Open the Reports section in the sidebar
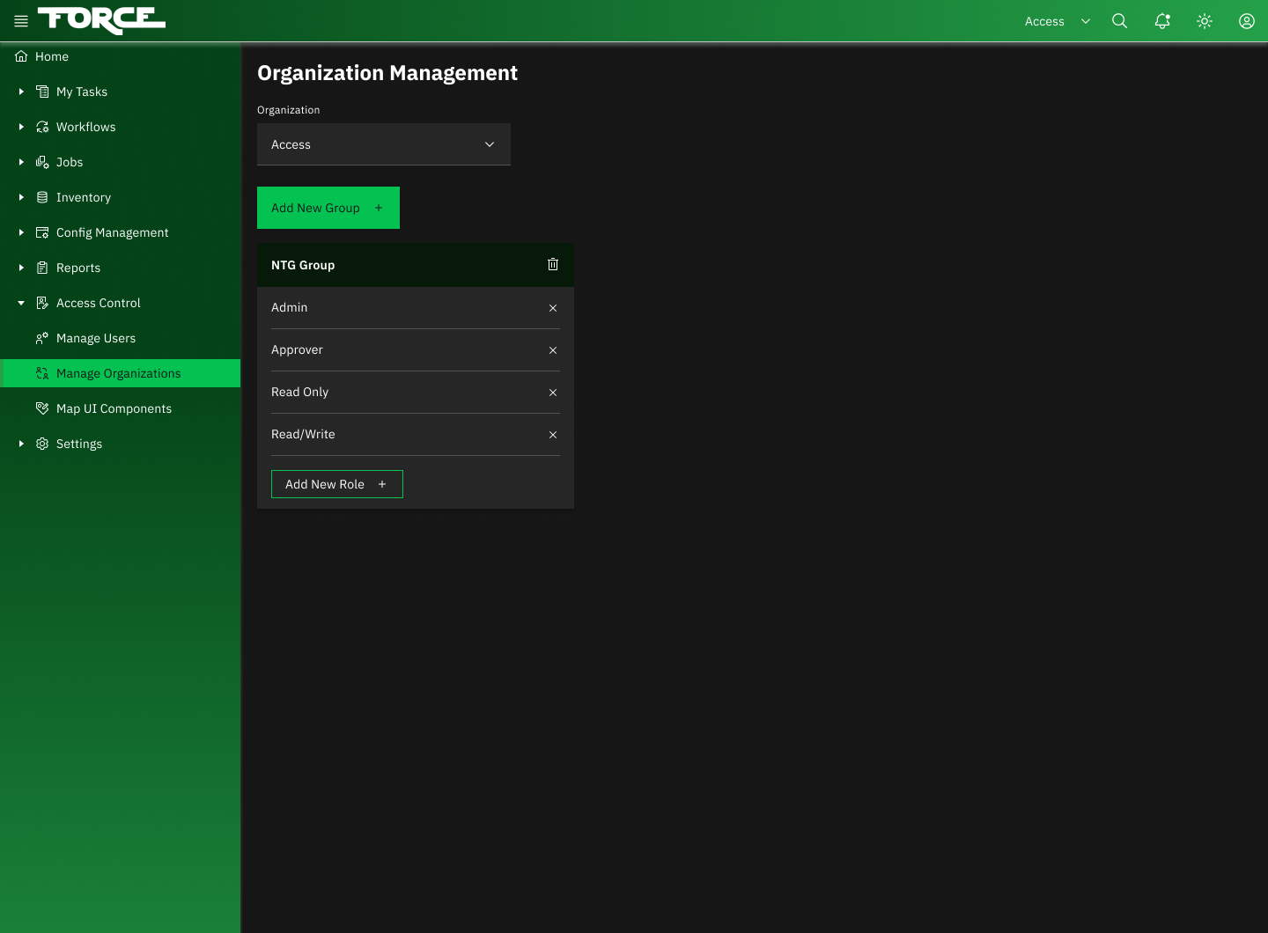The image size is (1268, 933). (77, 268)
